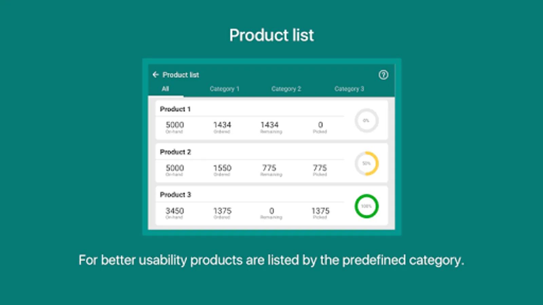
Task: Click Product 3's 100% green progress ring
Action: tap(367, 206)
